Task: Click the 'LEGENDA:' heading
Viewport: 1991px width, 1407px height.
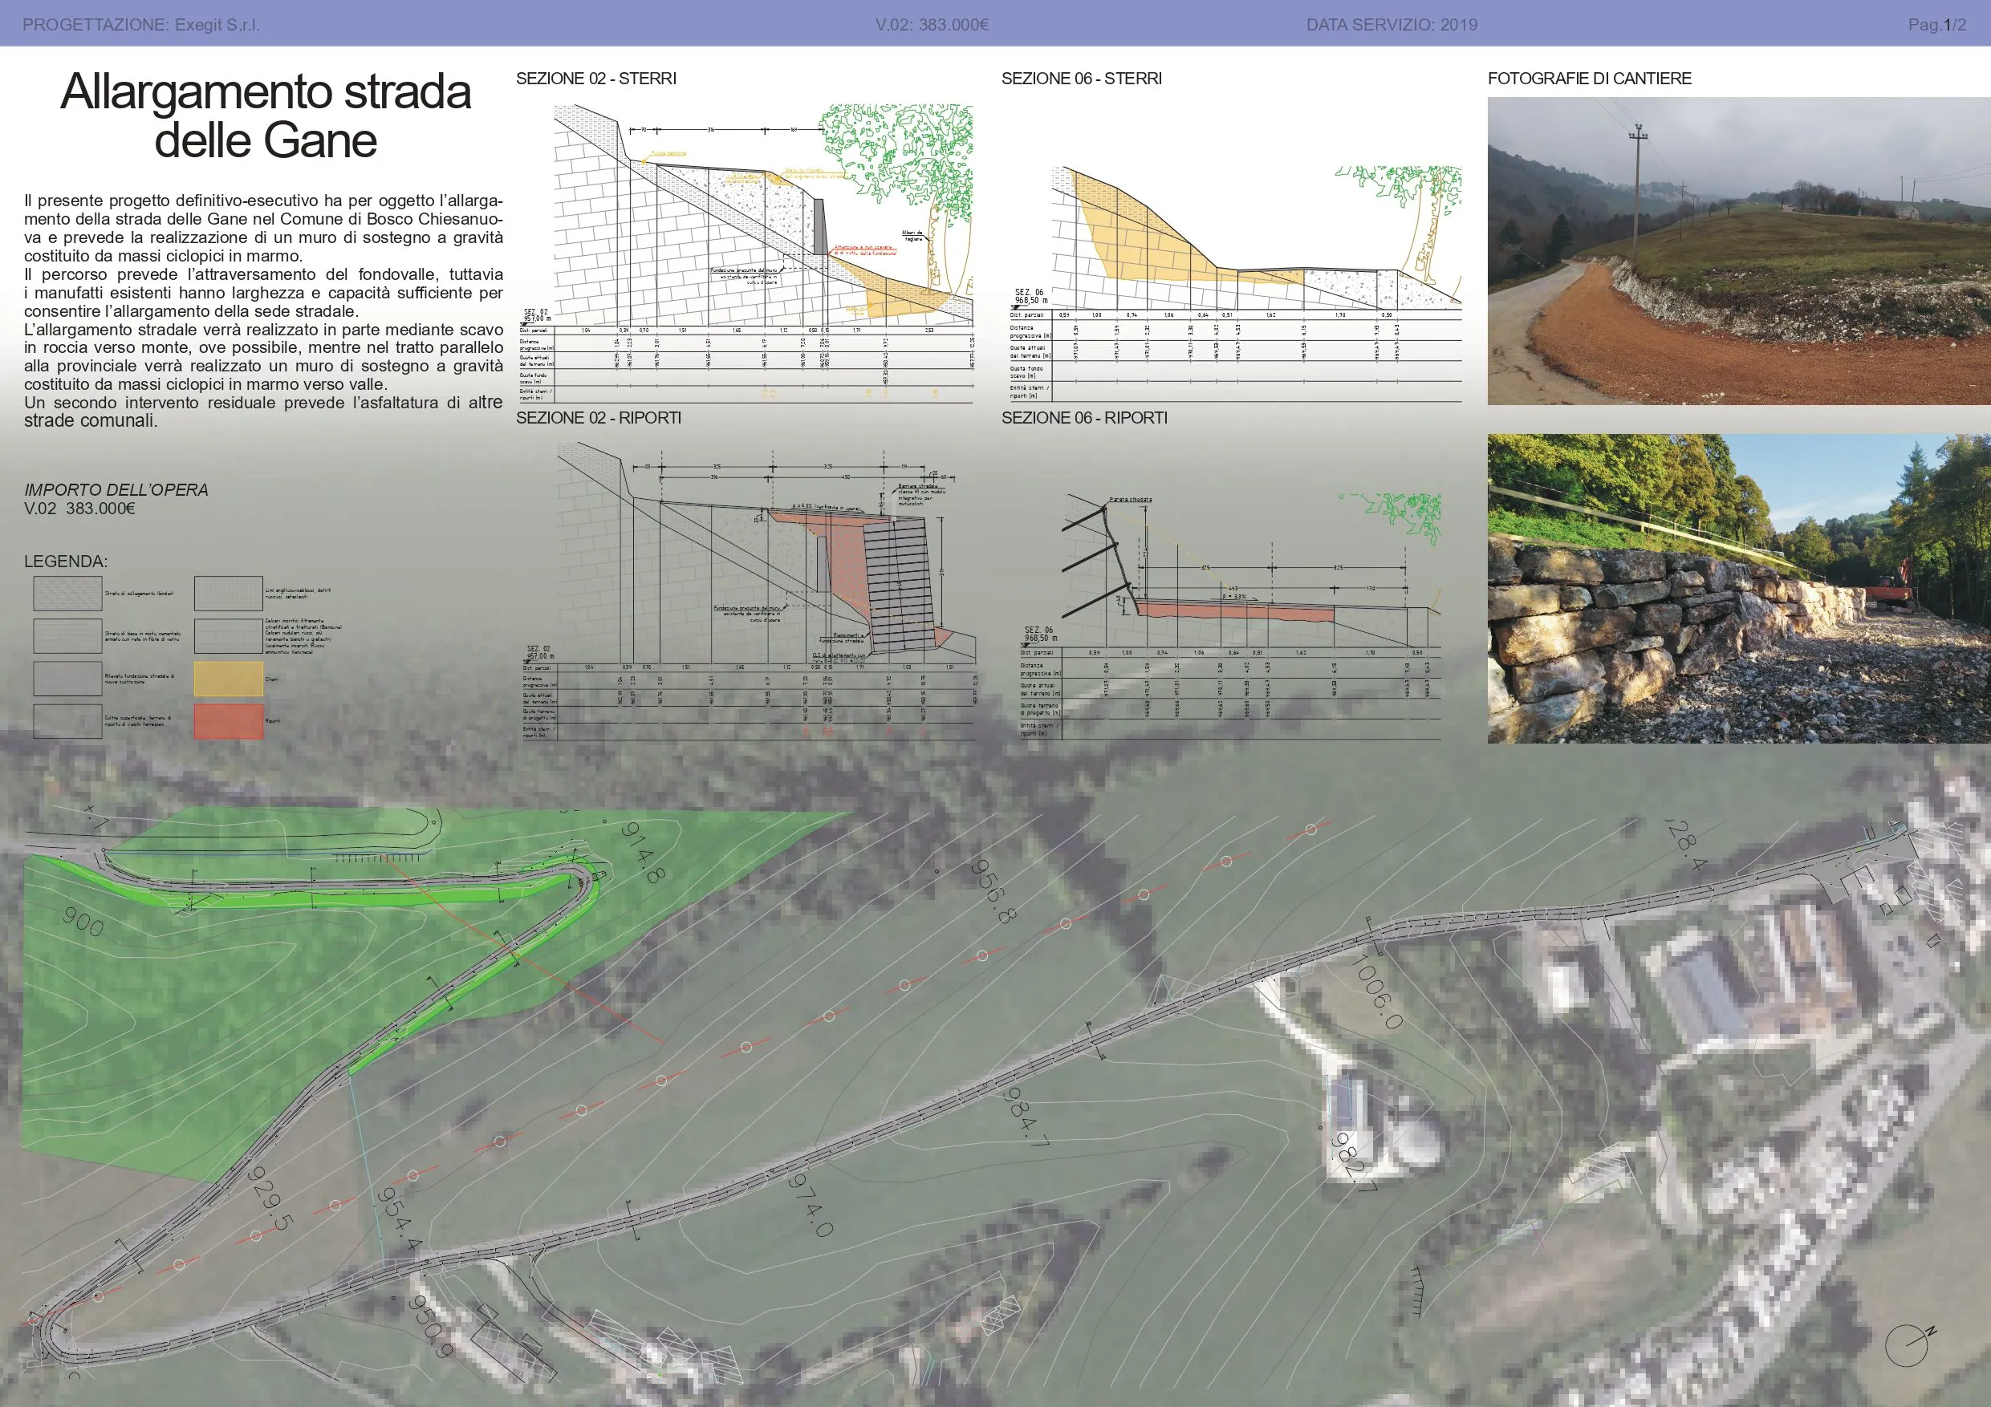Action: pos(66,561)
